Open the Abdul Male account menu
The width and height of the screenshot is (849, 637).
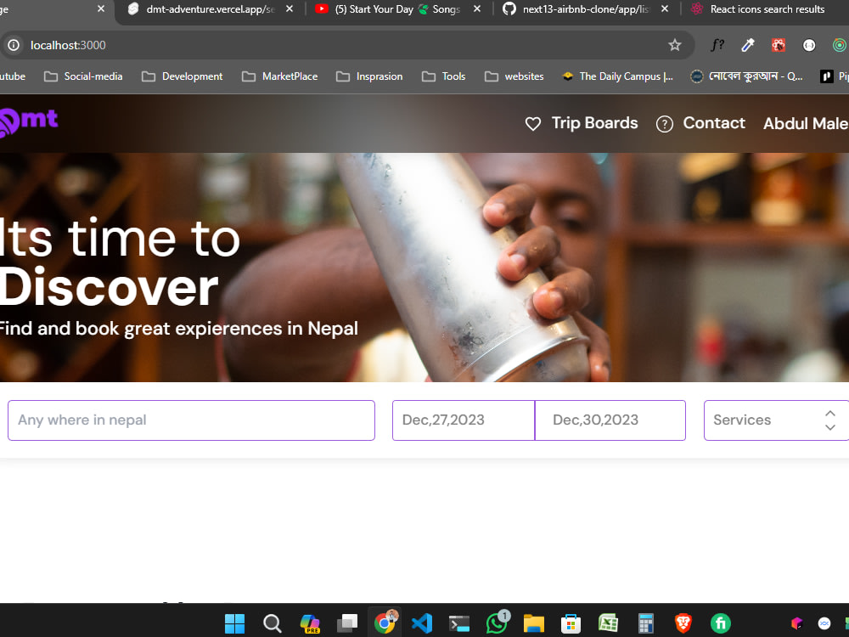click(x=805, y=123)
